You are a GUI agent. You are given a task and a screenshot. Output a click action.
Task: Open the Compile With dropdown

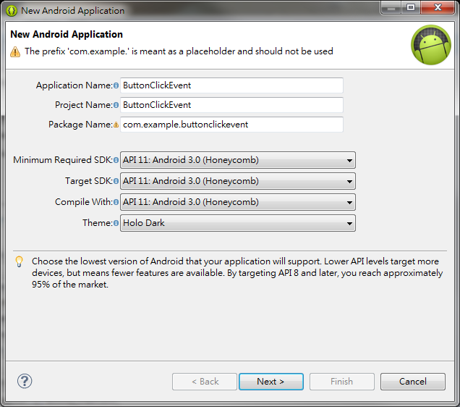[x=238, y=202]
